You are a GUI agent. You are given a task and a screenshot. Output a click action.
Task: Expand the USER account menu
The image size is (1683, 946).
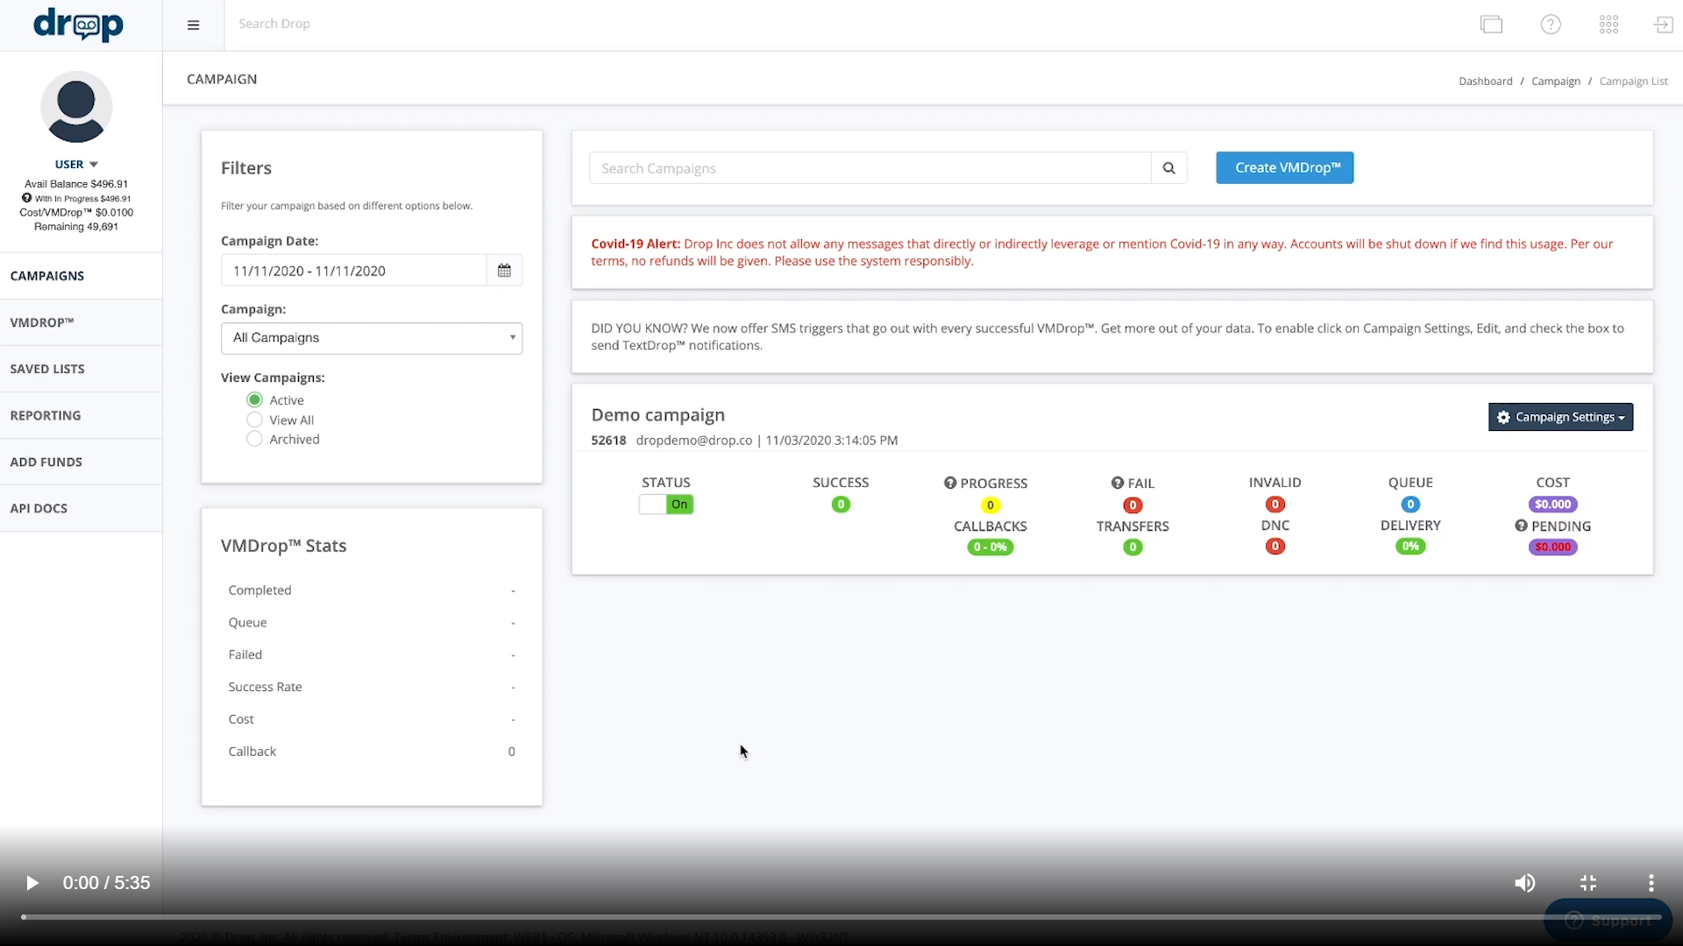click(75, 164)
